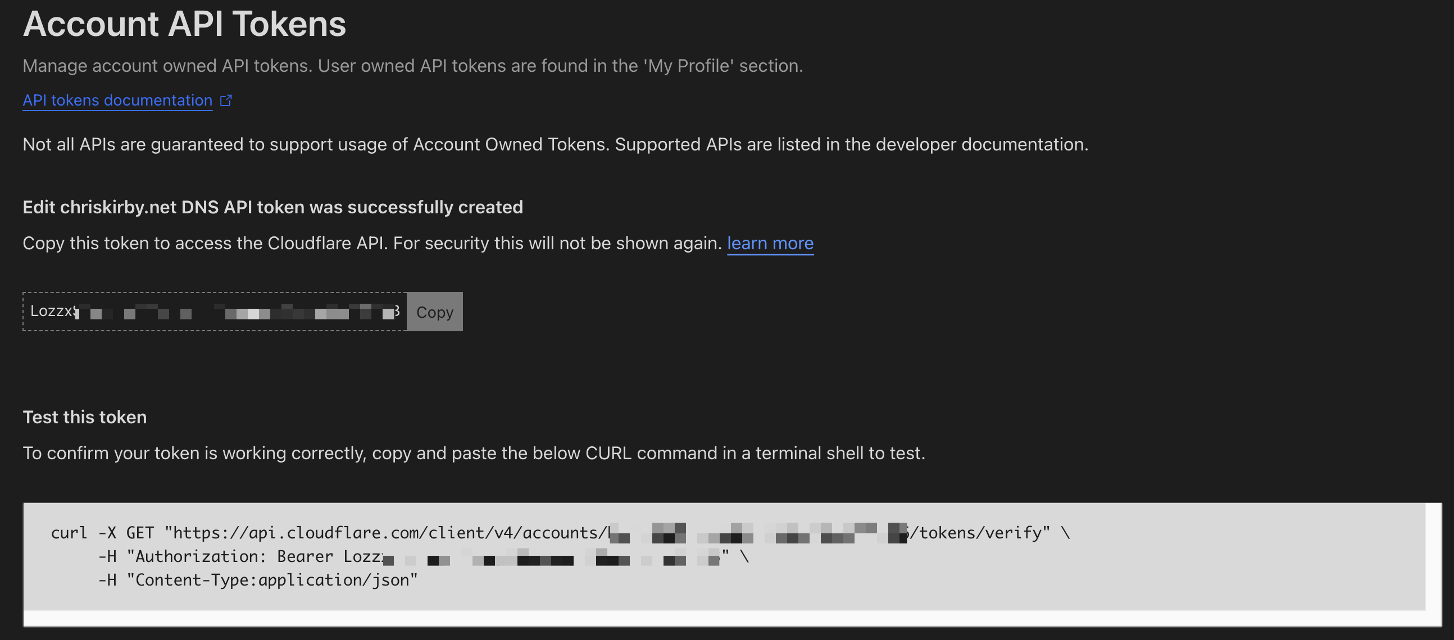Click the token successfully created heading
The width and height of the screenshot is (1454, 640).
point(272,207)
